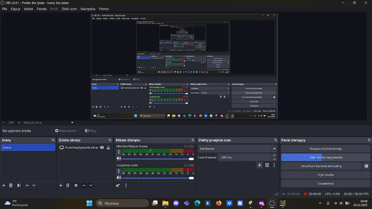The image size is (372, 209).
Task: Adjust Urządzenie audio volume slider
Action: (x=158, y=178)
